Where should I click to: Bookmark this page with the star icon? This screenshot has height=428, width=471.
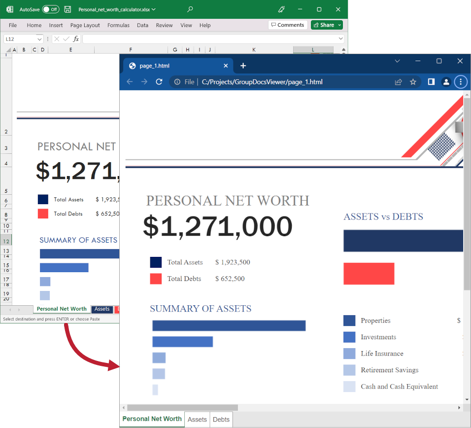[x=413, y=82]
